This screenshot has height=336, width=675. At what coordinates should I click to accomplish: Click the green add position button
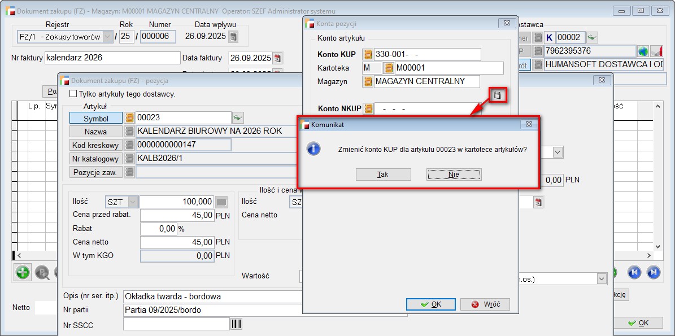tap(23, 272)
